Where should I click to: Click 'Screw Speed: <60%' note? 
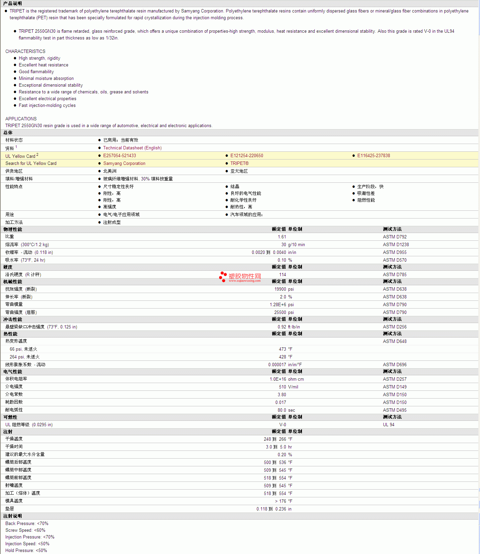[25, 530]
